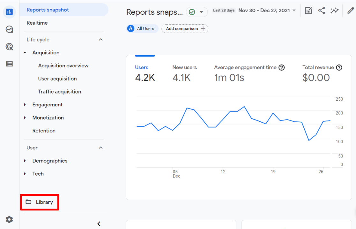
Task: Click Add comparison button
Action: (x=185, y=29)
